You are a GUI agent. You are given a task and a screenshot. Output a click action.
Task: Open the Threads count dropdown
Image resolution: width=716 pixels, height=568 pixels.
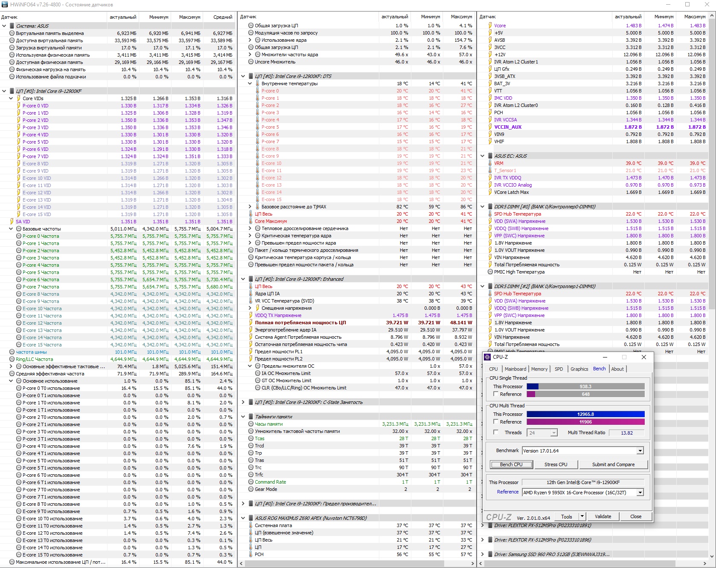(554, 433)
